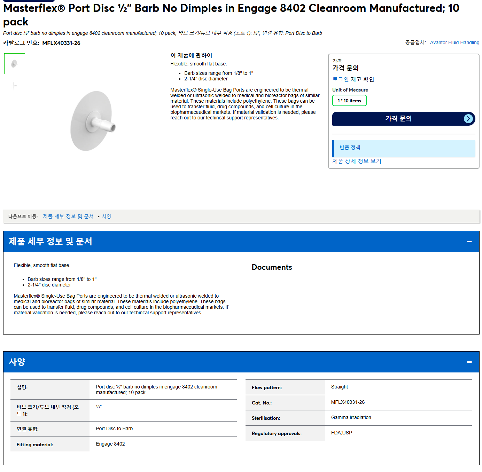Click the catalog number MFLX40331-26 at top
Screen dimensions: 482x472
click(61, 43)
